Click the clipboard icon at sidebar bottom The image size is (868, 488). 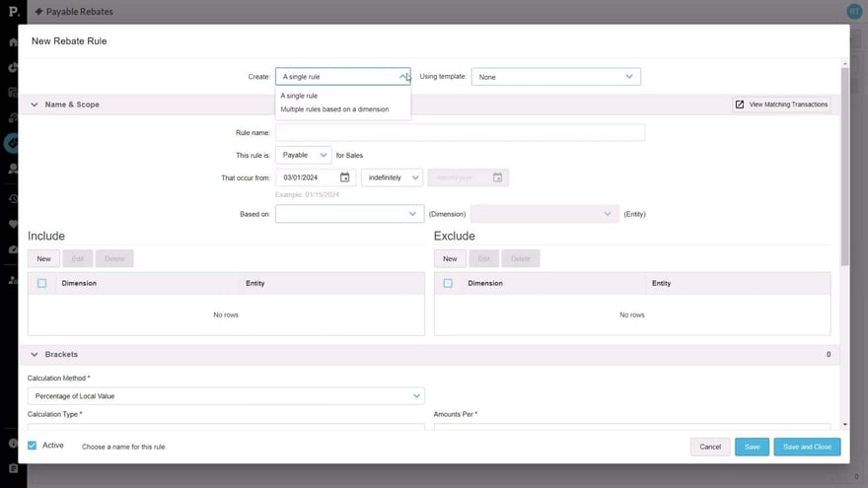13,468
